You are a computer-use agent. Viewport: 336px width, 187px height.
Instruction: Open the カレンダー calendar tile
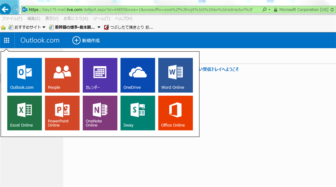tap(100, 75)
